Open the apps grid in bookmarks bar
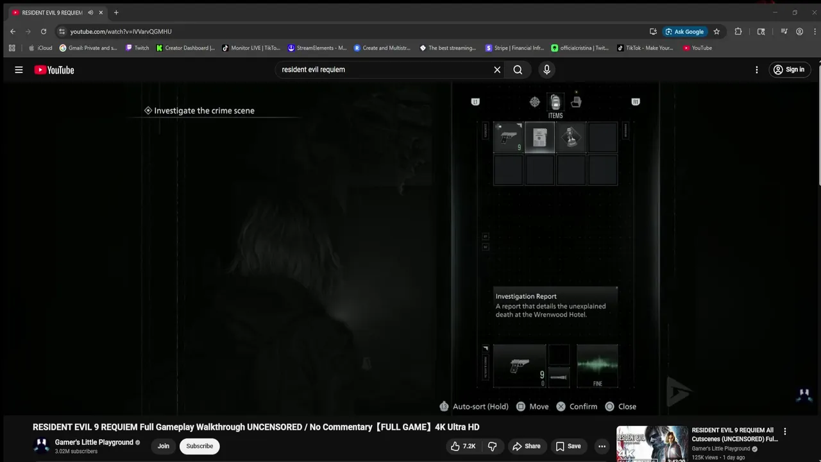The width and height of the screenshot is (821, 462). (12, 47)
